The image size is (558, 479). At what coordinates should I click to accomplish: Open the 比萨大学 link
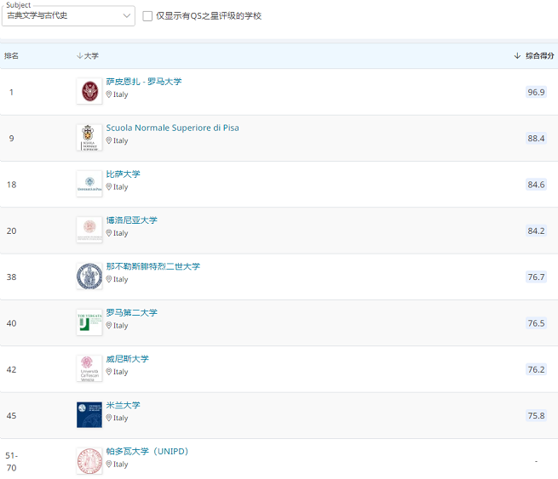(x=124, y=174)
